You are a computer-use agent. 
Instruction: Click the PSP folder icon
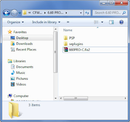click(66, 38)
